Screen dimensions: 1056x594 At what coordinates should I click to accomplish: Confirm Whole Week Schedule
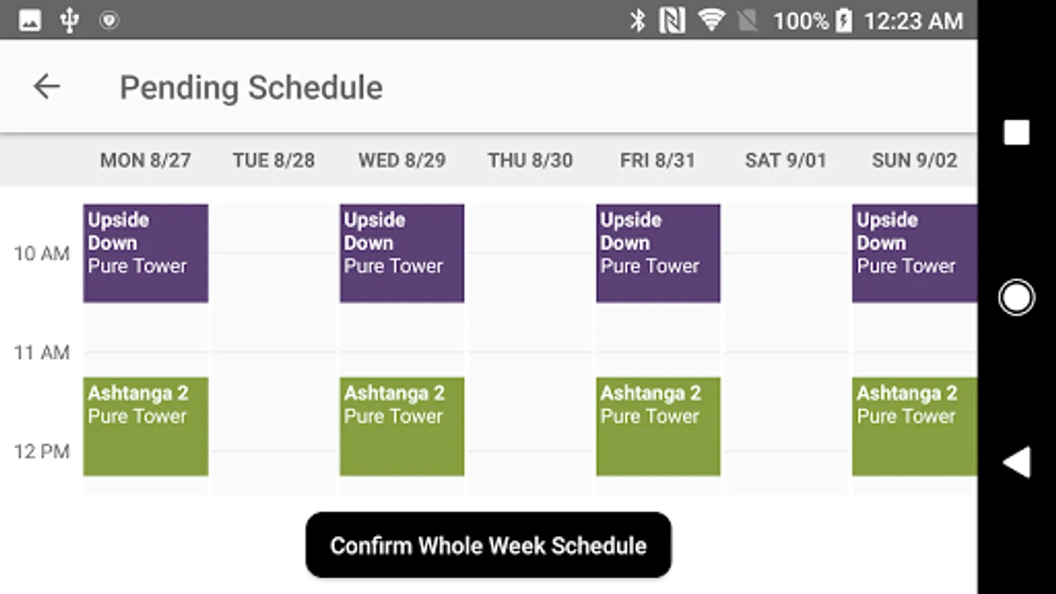pyautogui.click(x=488, y=545)
